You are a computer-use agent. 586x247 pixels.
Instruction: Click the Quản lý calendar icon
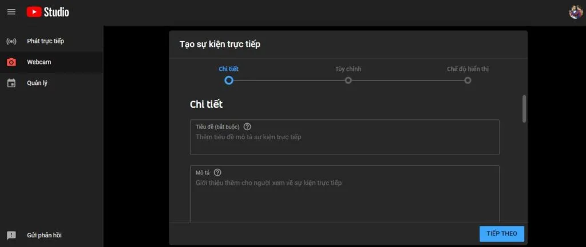11,83
